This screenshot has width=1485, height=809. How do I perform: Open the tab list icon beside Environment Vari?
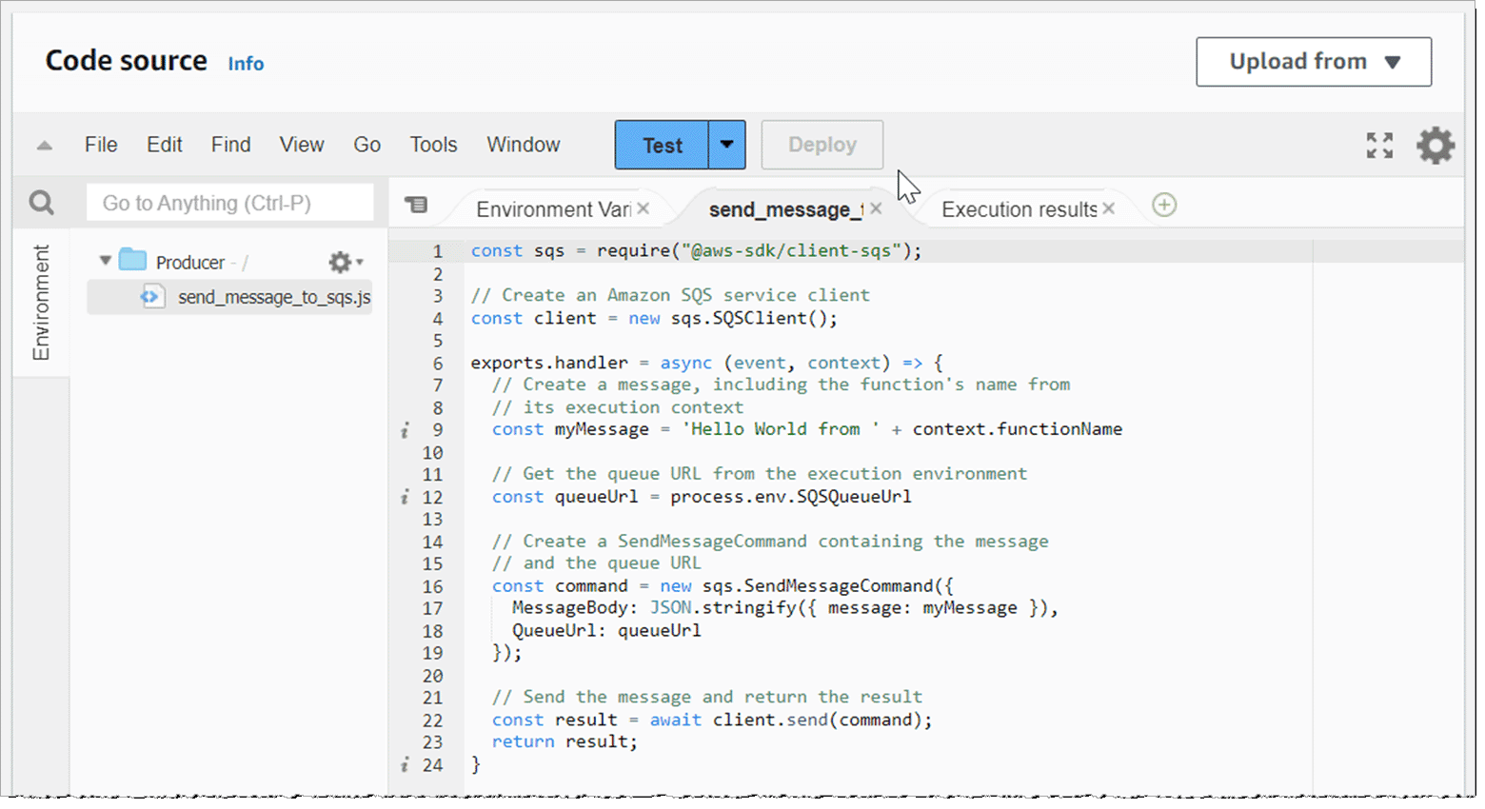tap(416, 205)
